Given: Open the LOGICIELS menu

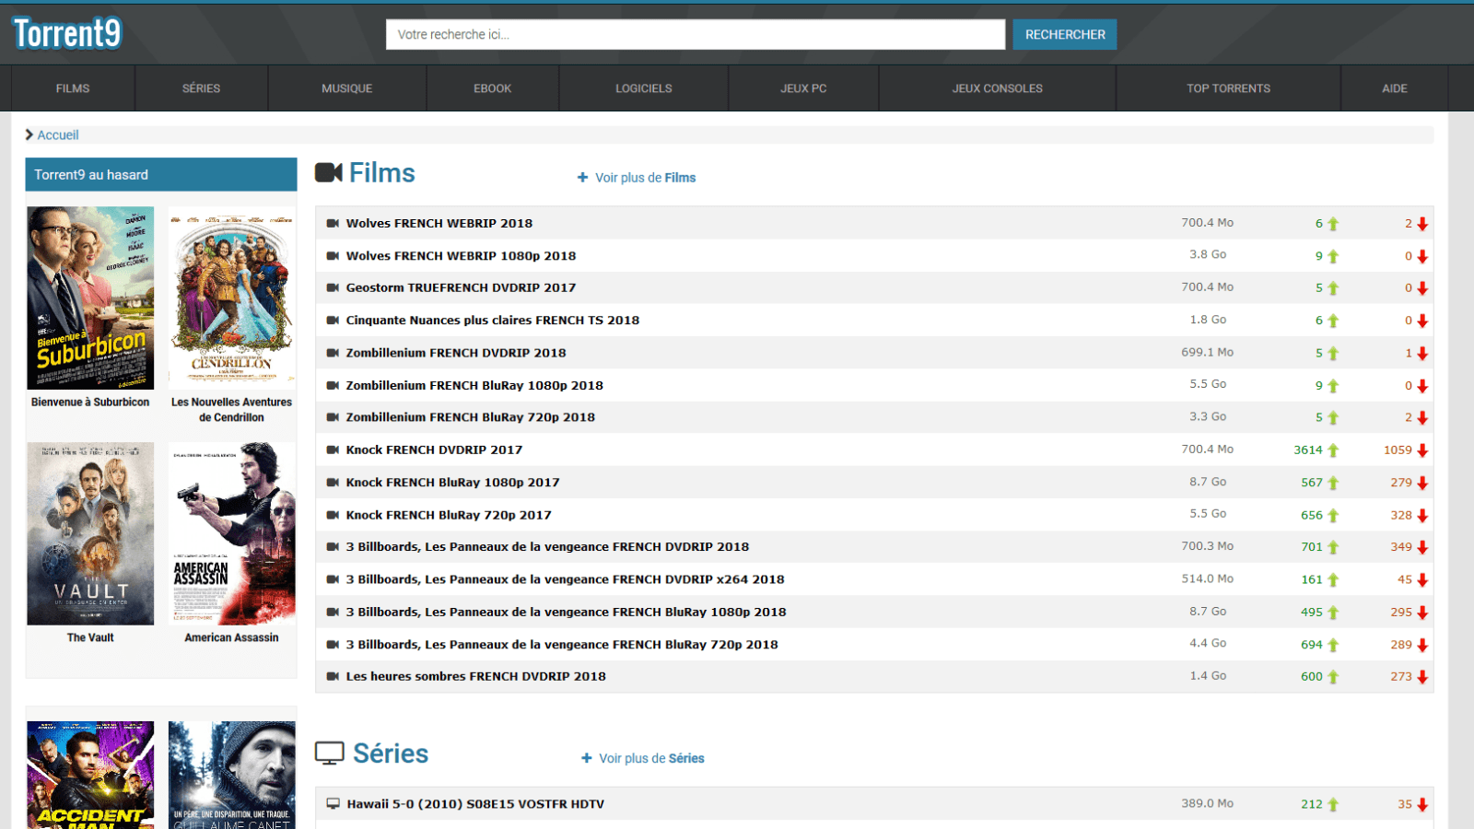Looking at the screenshot, I should pyautogui.click(x=644, y=88).
